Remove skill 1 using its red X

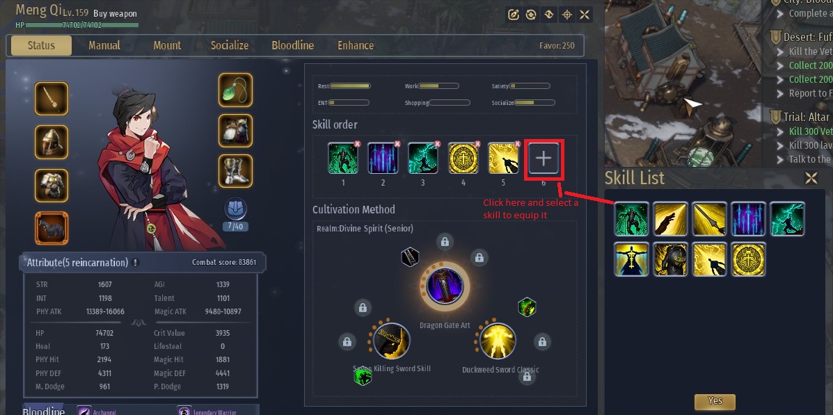pyautogui.click(x=357, y=144)
